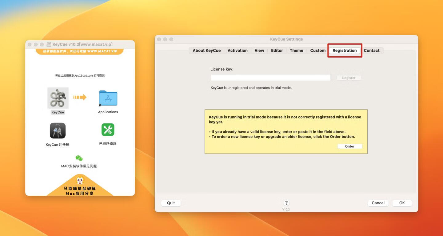The width and height of the screenshot is (443, 236).
Task: Close the KeyCue Settings window
Action: (159, 39)
